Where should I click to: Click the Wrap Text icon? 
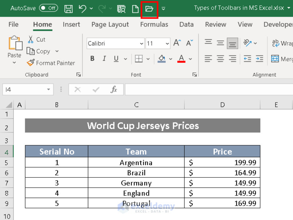coord(276,43)
